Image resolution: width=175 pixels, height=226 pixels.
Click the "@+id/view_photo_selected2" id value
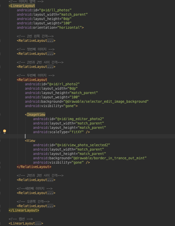pos(83,145)
